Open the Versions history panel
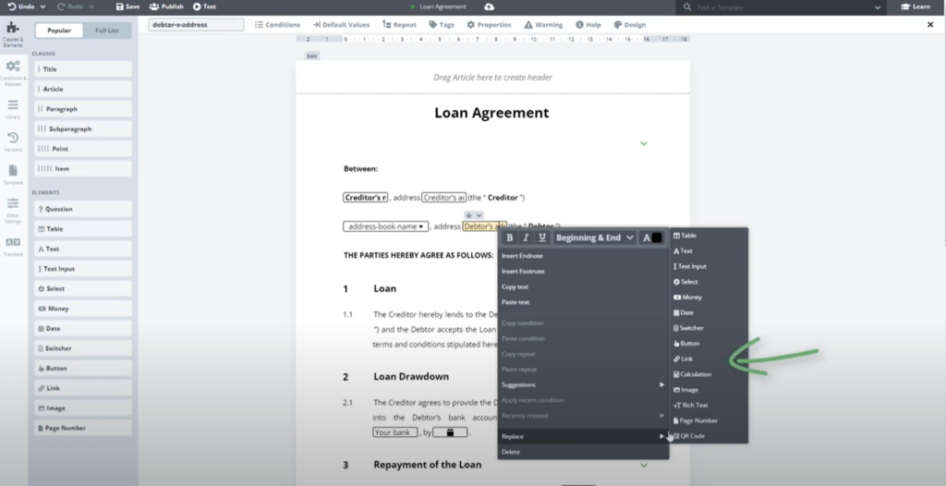Viewport: 946px width, 486px height. pyautogui.click(x=13, y=142)
